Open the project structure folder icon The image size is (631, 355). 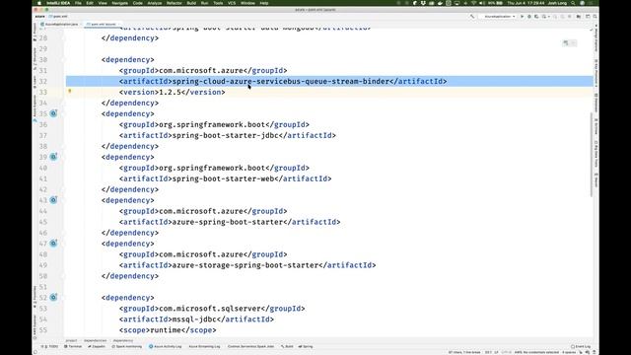click(x=579, y=17)
